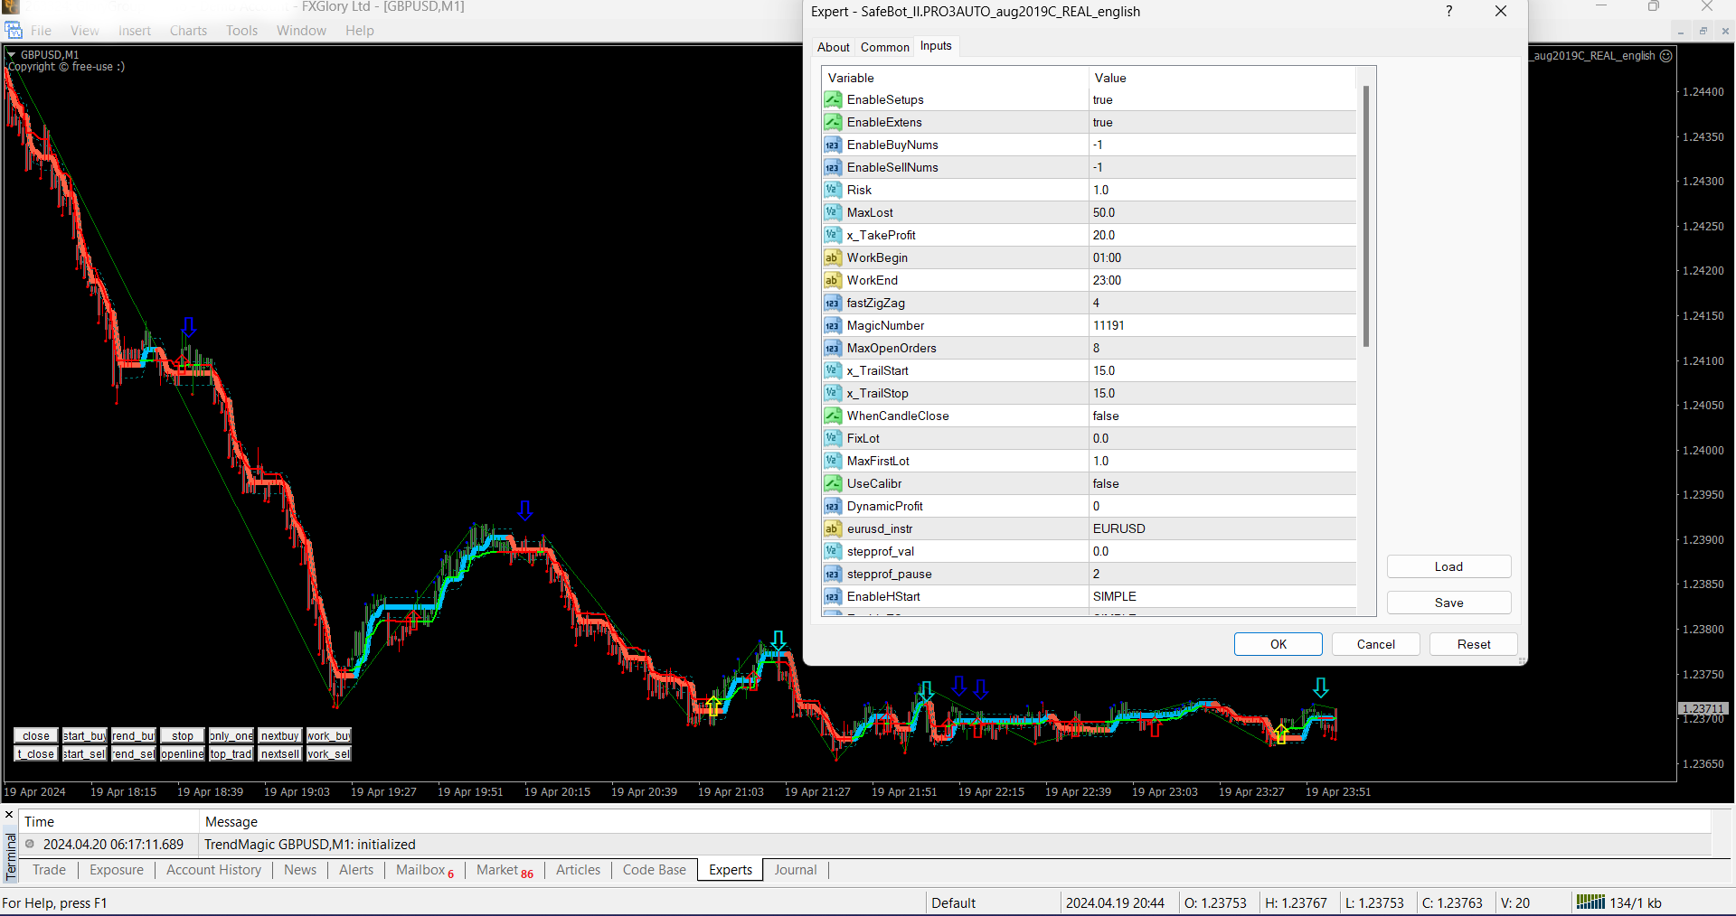Viewport: 1736px width, 916px height.
Task: Toggle the UseCalibr false value
Action: (1221, 483)
